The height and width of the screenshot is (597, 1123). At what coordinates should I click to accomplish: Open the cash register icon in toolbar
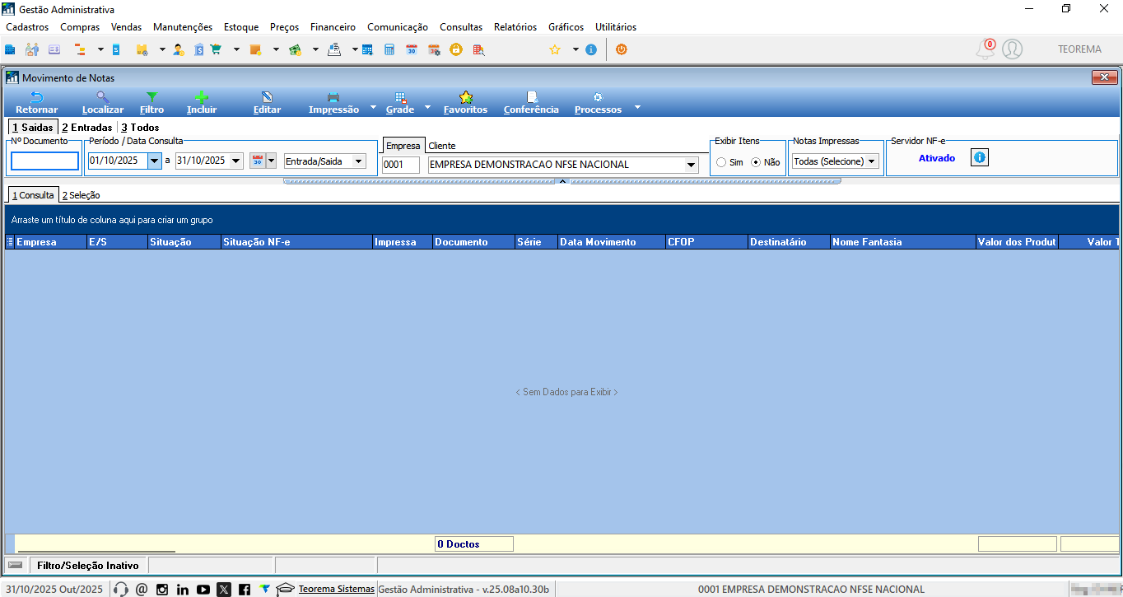[x=334, y=49]
